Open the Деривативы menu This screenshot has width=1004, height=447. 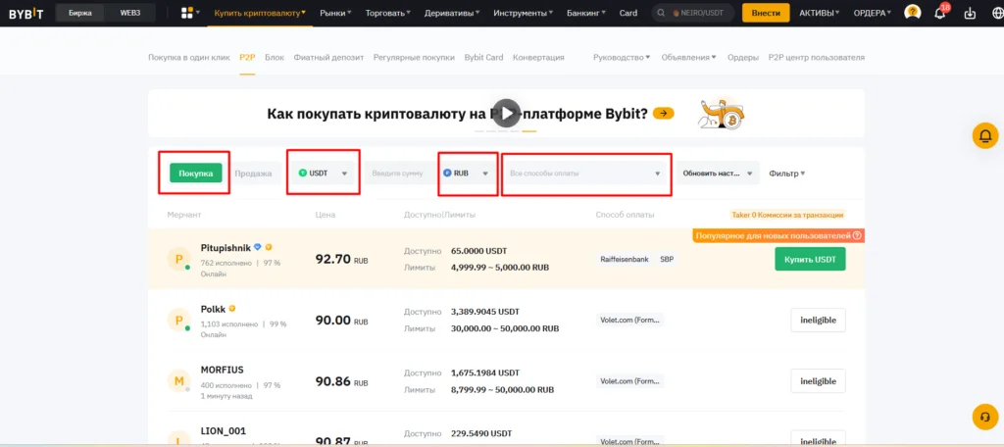tap(452, 13)
